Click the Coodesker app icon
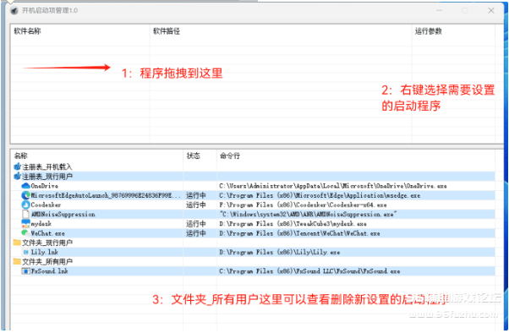 25,205
